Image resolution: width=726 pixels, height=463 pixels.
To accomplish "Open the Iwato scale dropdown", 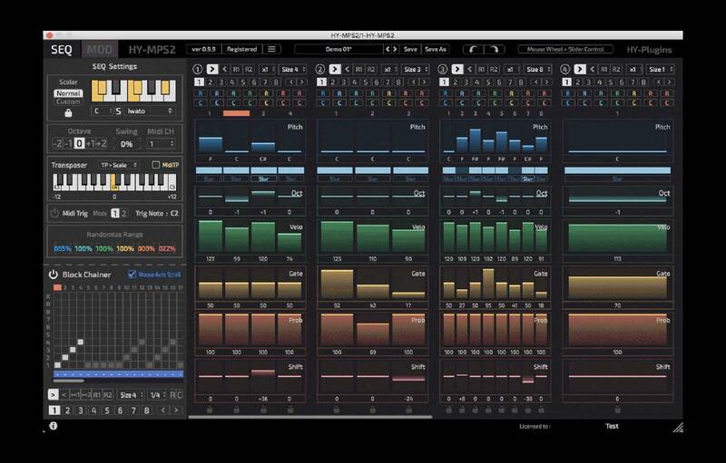I will [150, 111].
